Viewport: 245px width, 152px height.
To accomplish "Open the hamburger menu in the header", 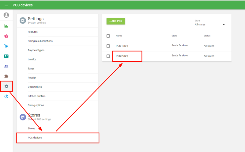I will coord(6,5).
